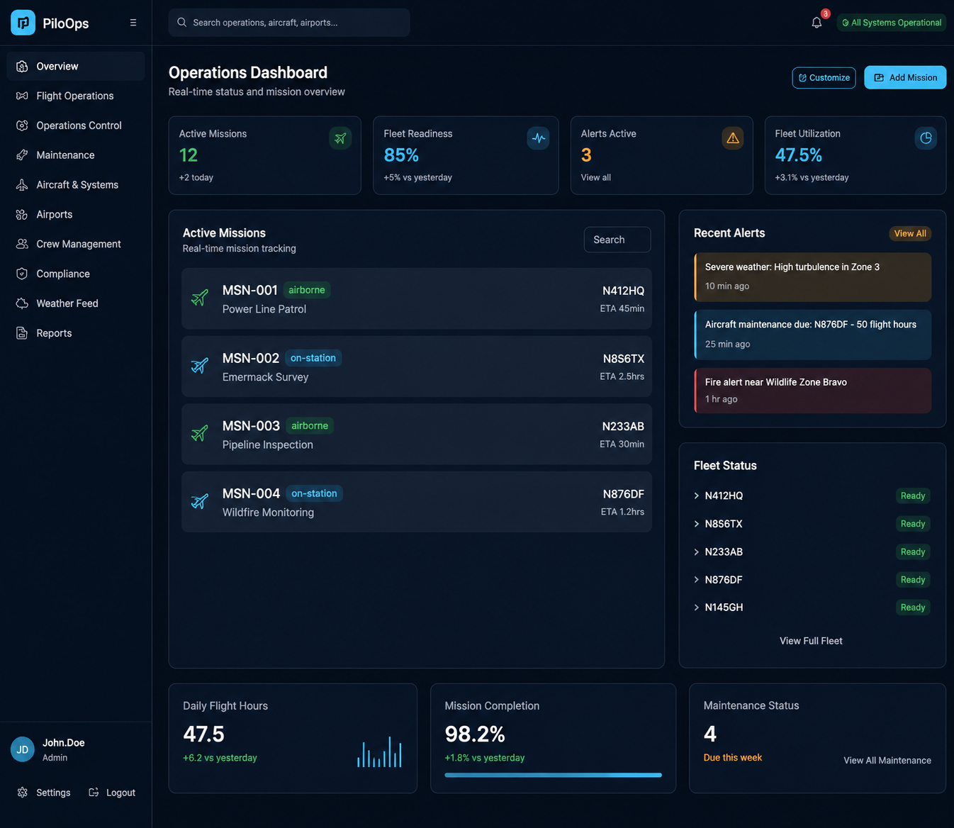The height and width of the screenshot is (828, 954).
Task: Open notifications bell icon
Action: coord(816,23)
